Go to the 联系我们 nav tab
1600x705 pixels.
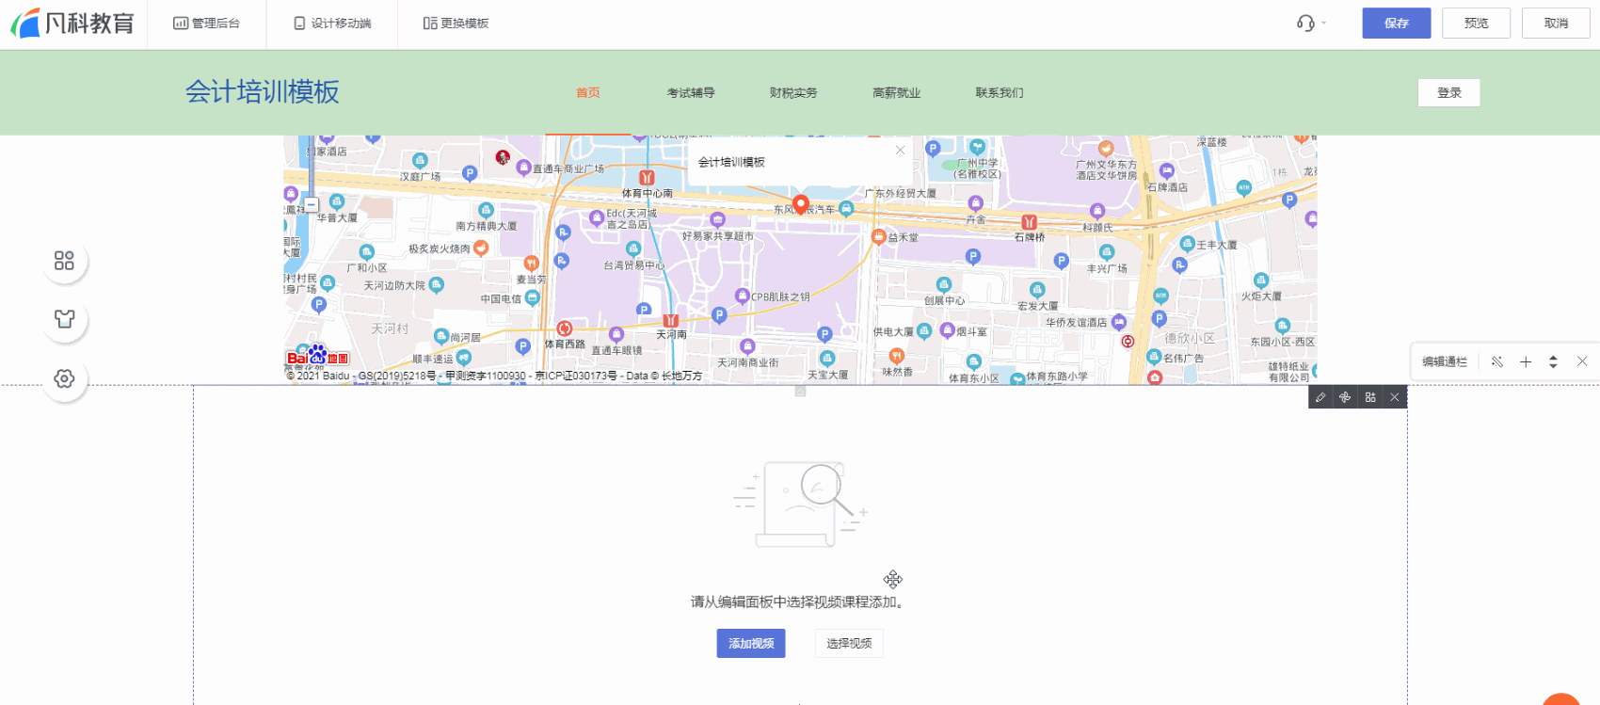(1000, 92)
